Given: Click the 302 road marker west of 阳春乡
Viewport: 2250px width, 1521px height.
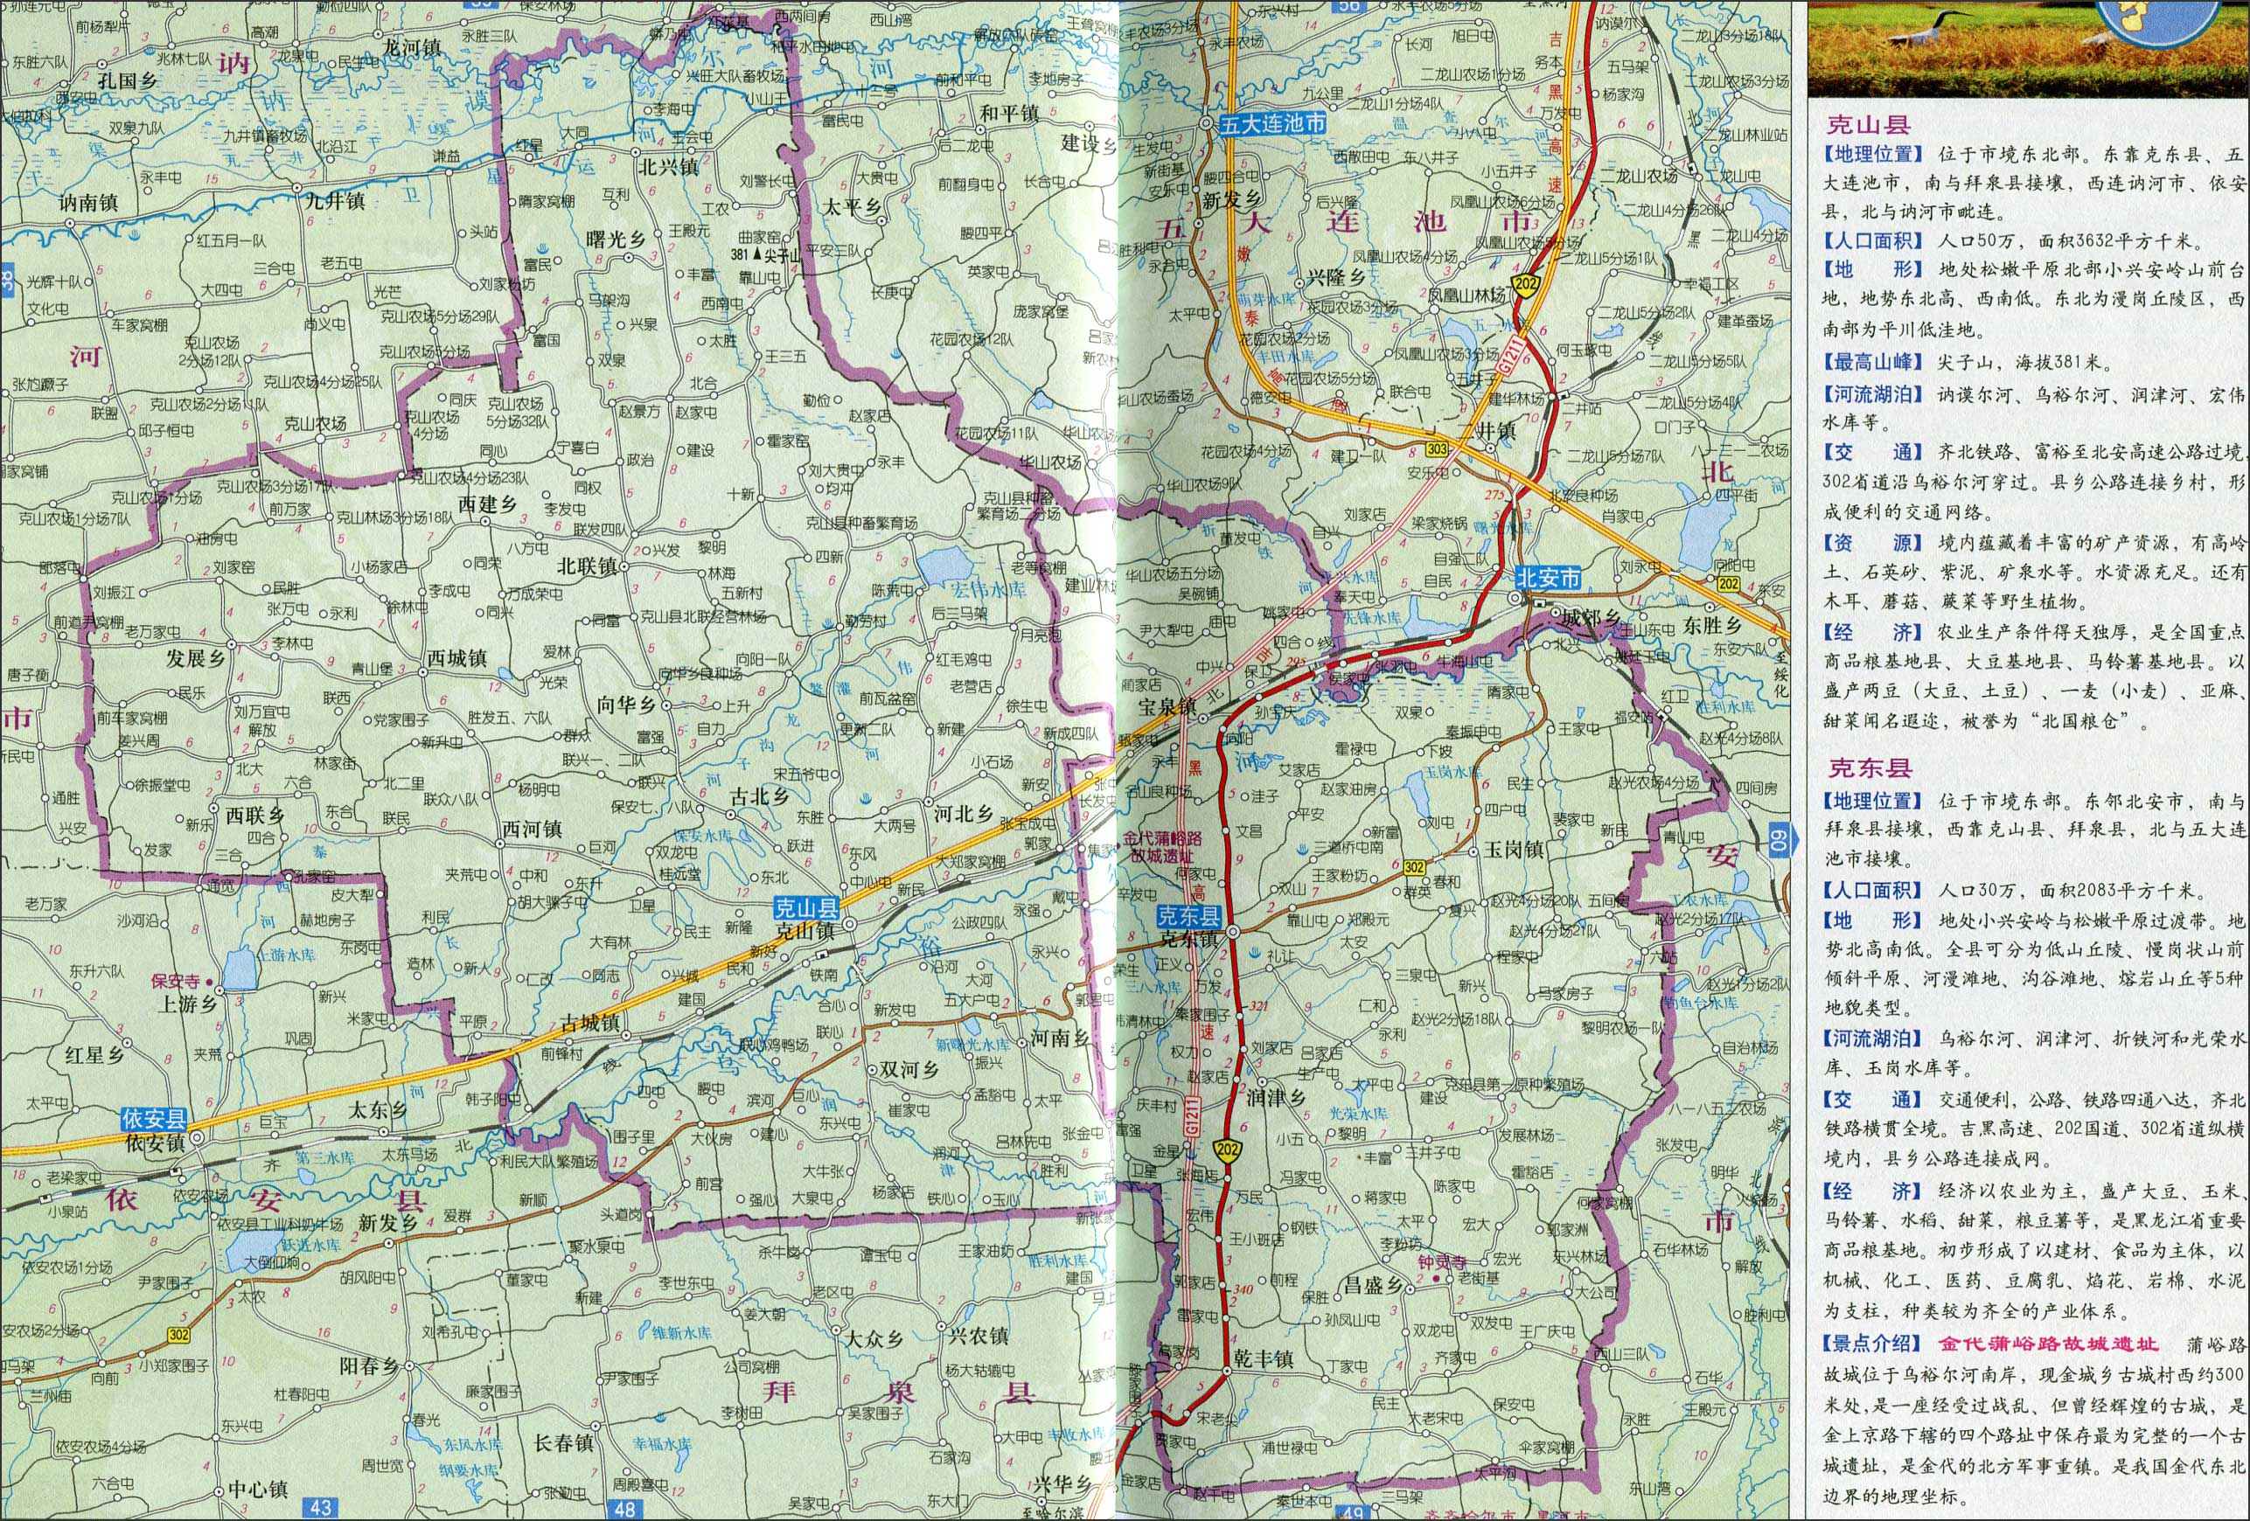Looking at the screenshot, I should pos(178,1335).
